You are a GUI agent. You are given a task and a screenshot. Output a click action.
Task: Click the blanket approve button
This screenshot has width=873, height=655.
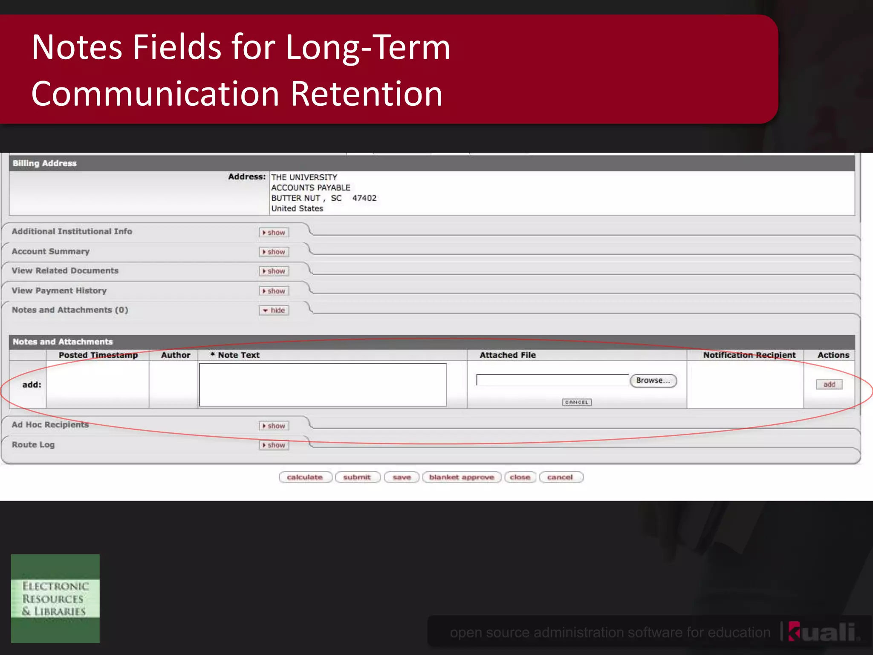[x=461, y=477]
